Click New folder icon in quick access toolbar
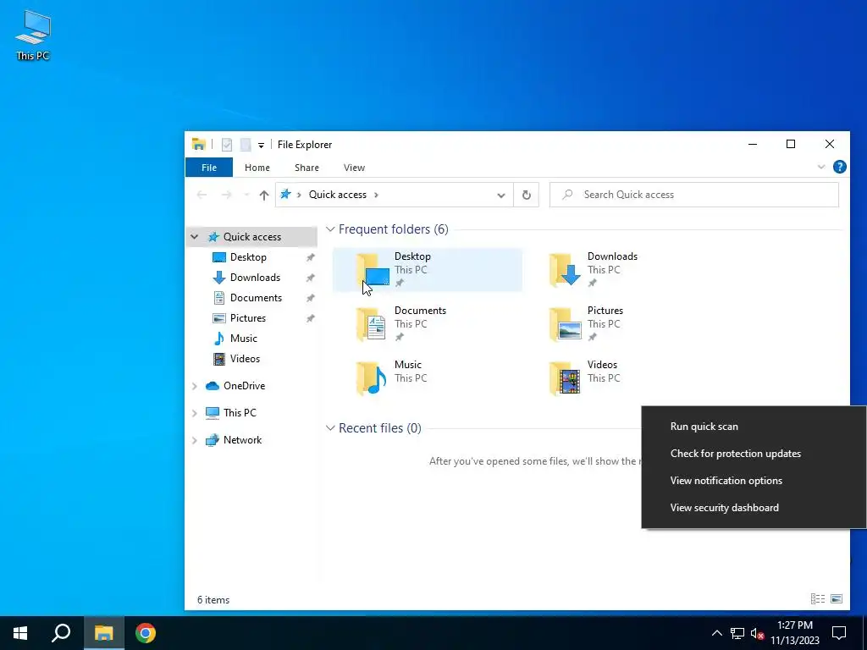The width and height of the screenshot is (867, 650). click(246, 145)
